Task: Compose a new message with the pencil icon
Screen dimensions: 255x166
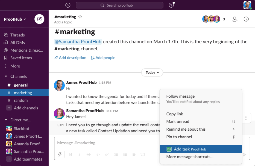Action: click(39, 19)
